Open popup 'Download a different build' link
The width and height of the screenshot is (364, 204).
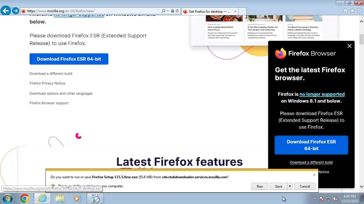(x=311, y=162)
